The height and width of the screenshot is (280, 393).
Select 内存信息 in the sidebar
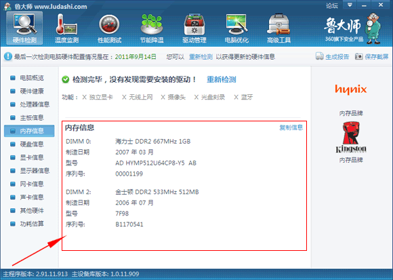point(29,131)
